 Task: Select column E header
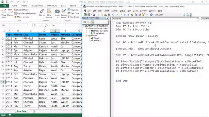[x=55, y=31]
